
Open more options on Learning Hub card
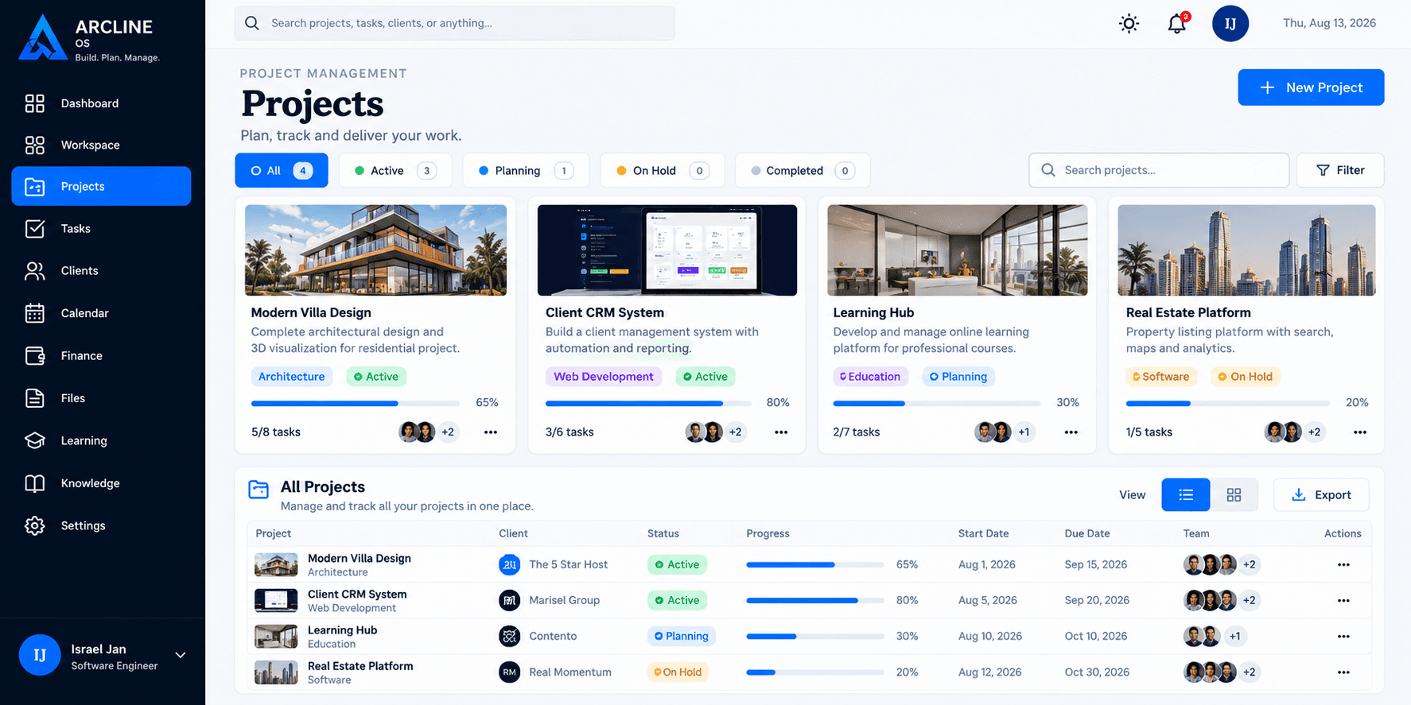click(1071, 432)
